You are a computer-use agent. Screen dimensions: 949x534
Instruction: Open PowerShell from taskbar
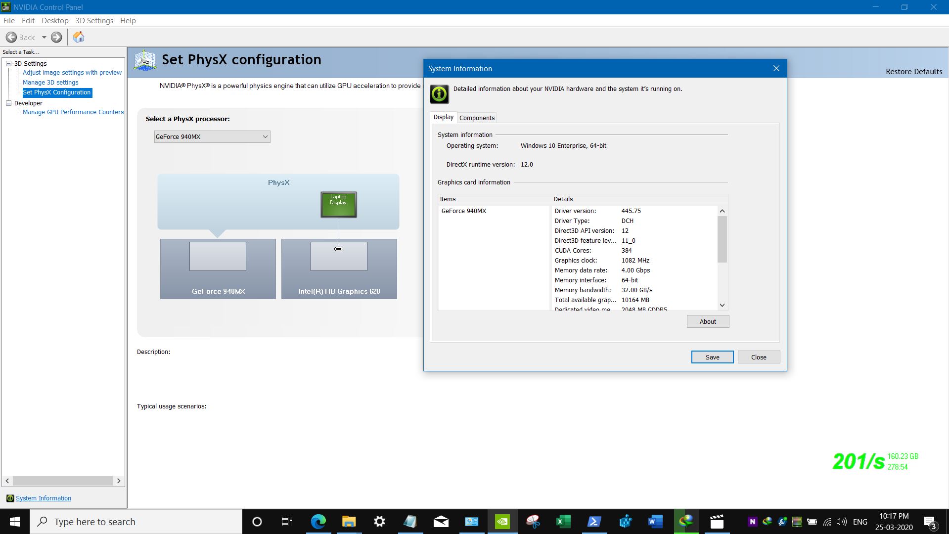tap(594, 522)
